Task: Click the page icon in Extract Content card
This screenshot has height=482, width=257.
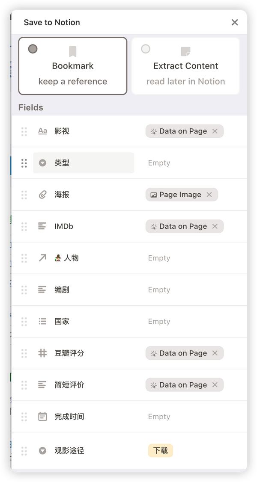Action: pos(185,51)
